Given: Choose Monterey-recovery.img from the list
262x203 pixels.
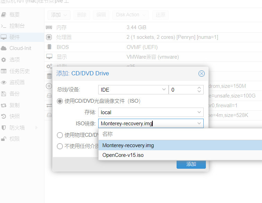Looking at the screenshot, I should tap(180, 145).
